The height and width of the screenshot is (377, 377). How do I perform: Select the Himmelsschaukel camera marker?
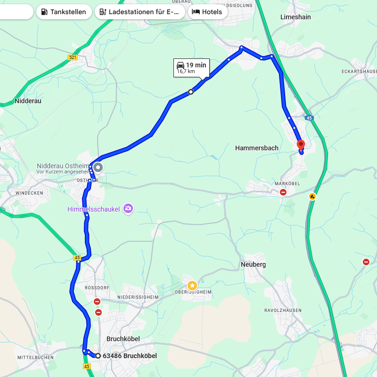pos(128,209)
